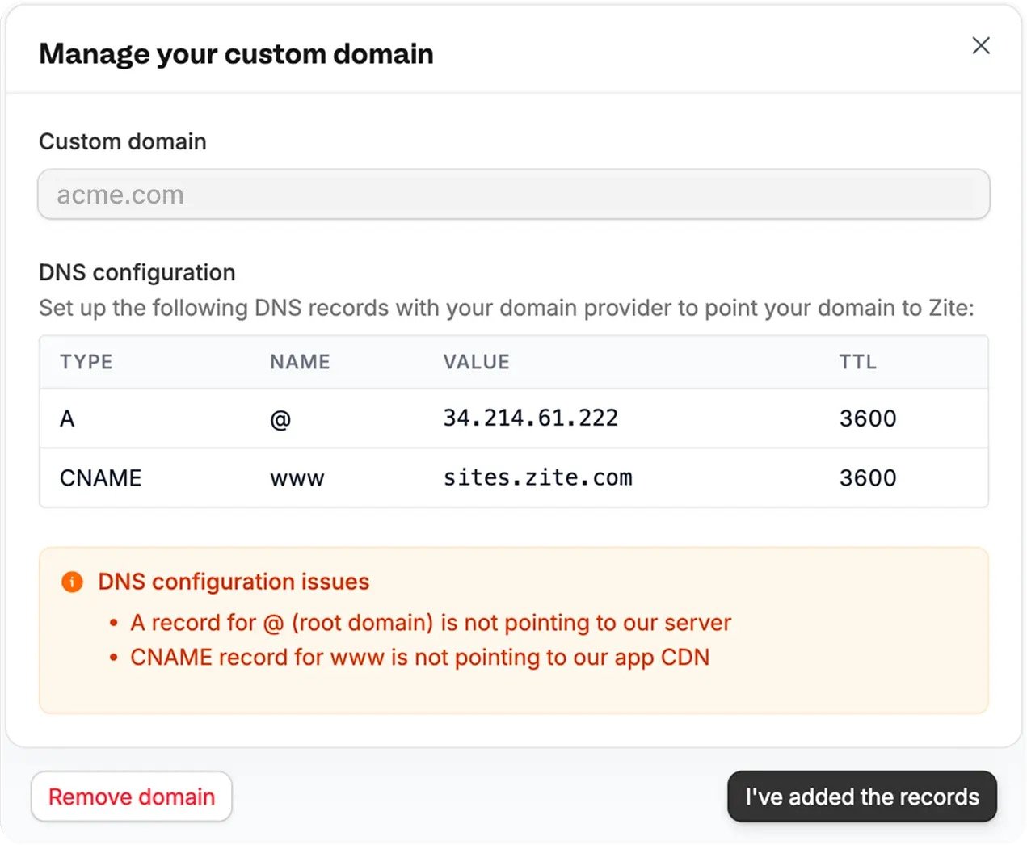Click the DNS records setup instruction text
The height and width of the screenshot is (845, 1027).
[x=507, y=308]
